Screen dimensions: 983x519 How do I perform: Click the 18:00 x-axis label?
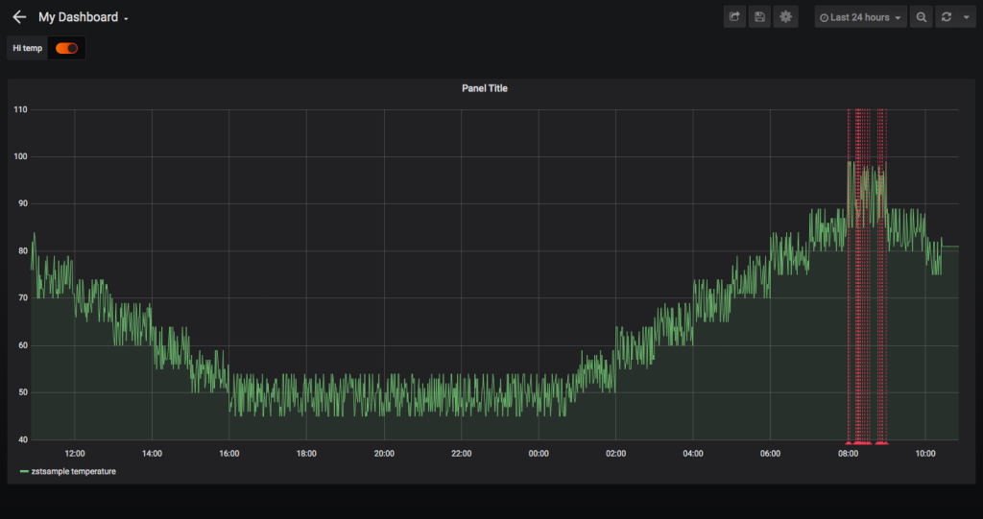pyautogui.click(x=306, y=454)
